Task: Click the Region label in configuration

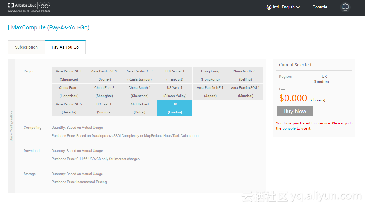Action: pyautogui.click(x=29, y=71)
